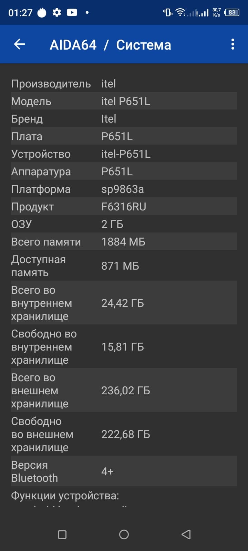Screen dimensions: 248x551
Task: Tap the battery indicator icon
Action: pyautogui.click(x=232, y=13)
